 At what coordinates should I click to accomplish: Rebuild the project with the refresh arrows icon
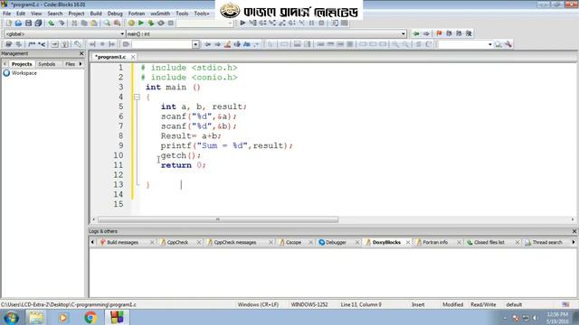161,23
